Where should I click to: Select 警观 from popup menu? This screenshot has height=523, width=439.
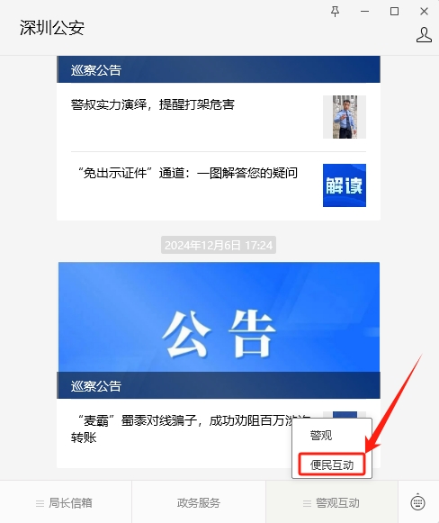tap(321, 436)
